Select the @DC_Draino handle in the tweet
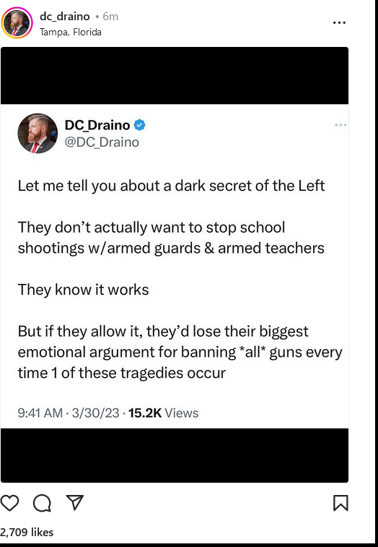 (102, 142)
